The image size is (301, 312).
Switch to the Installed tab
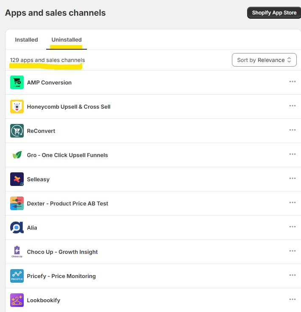(x=26, y=40)
